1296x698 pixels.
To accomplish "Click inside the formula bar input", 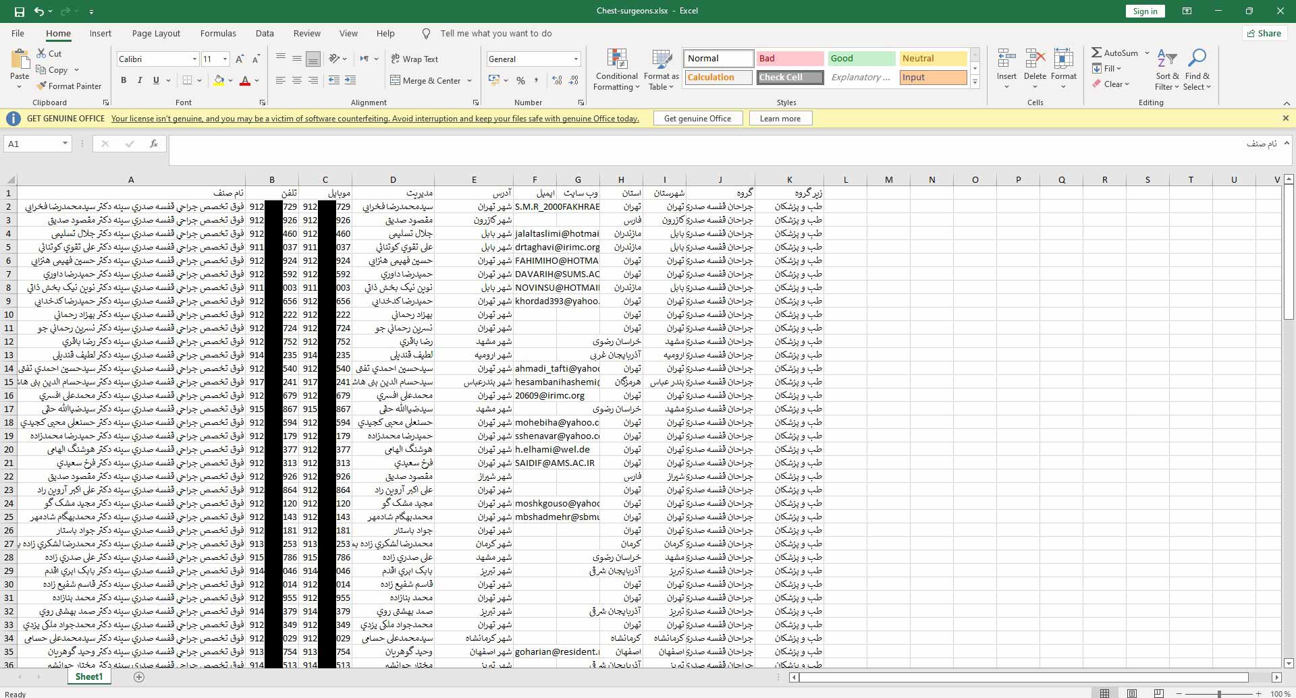I will pyautogui.click(x=675, y=148).
